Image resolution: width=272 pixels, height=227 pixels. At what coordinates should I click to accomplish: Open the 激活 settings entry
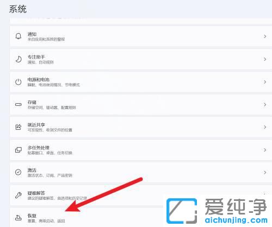click(141, 172)
